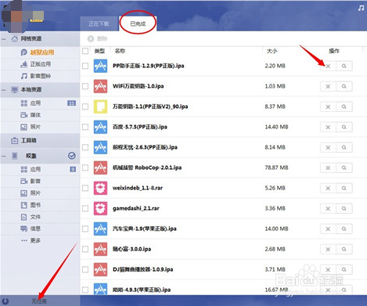Locate PP助手正版-1.2.9 file via magnifier icon
Image resolution: width=367 pixels, height=306 pixels.
pos(344,66)
